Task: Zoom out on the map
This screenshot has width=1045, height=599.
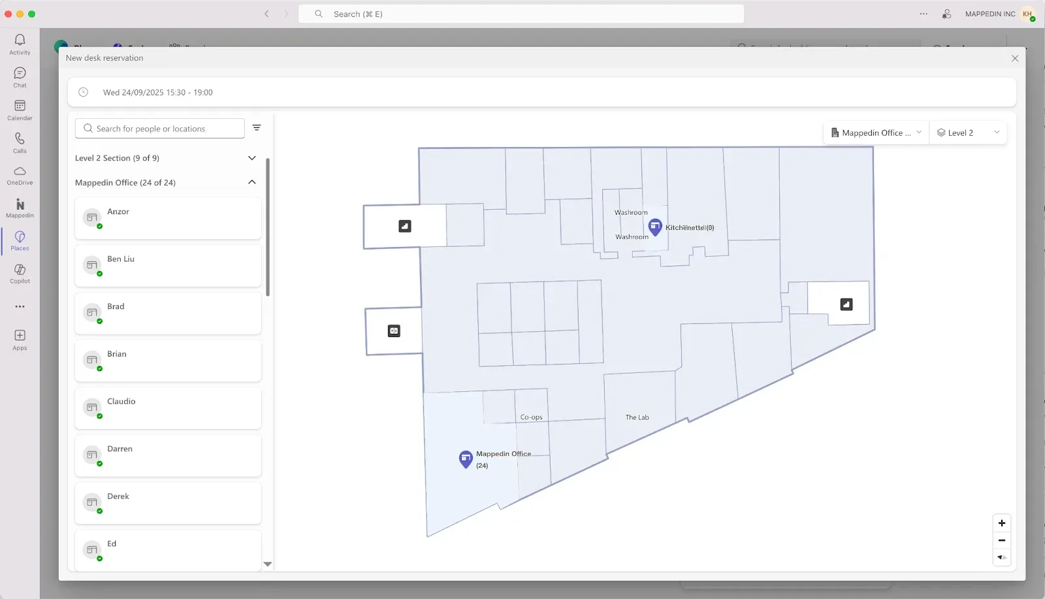Action: [1002, 540]
